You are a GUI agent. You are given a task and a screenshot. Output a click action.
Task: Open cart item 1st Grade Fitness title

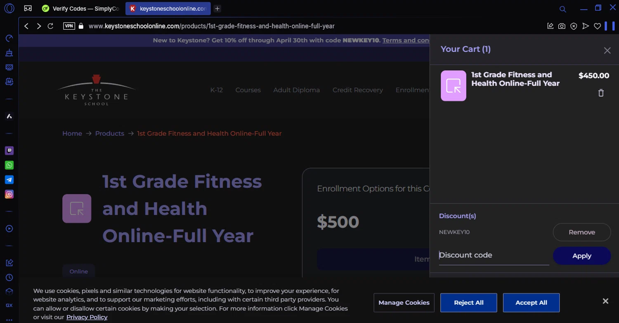tap(515, 79)
